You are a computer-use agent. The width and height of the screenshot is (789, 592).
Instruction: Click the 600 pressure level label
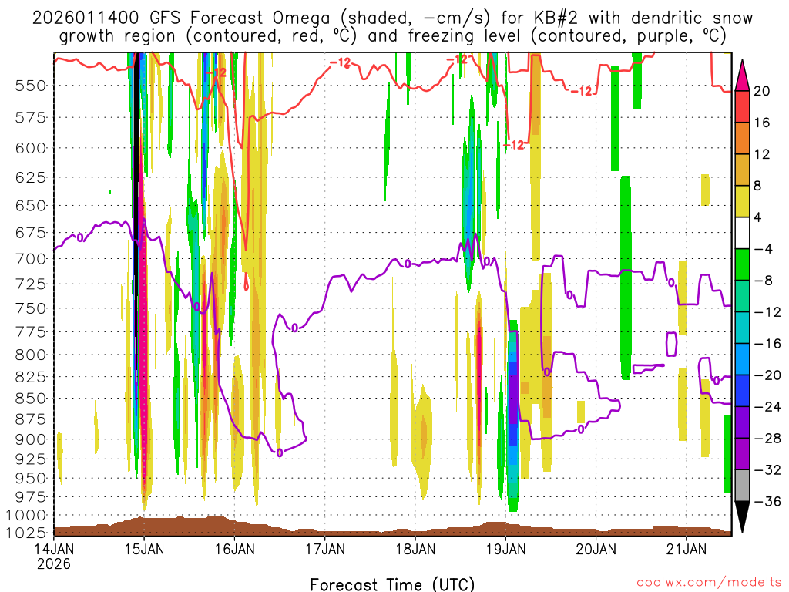[31, 148]
